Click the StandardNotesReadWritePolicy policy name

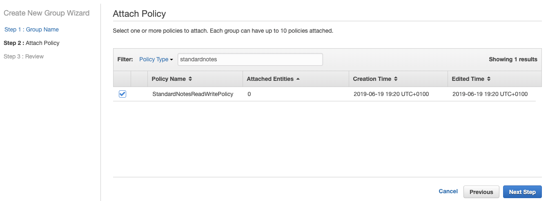point(193,94)
